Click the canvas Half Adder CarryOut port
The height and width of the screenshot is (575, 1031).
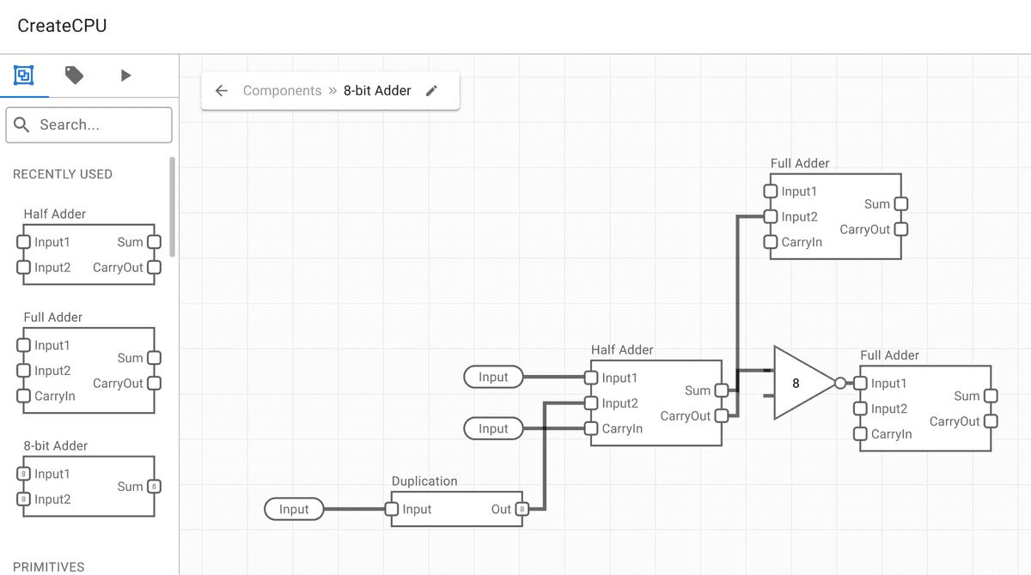point(722,416)
